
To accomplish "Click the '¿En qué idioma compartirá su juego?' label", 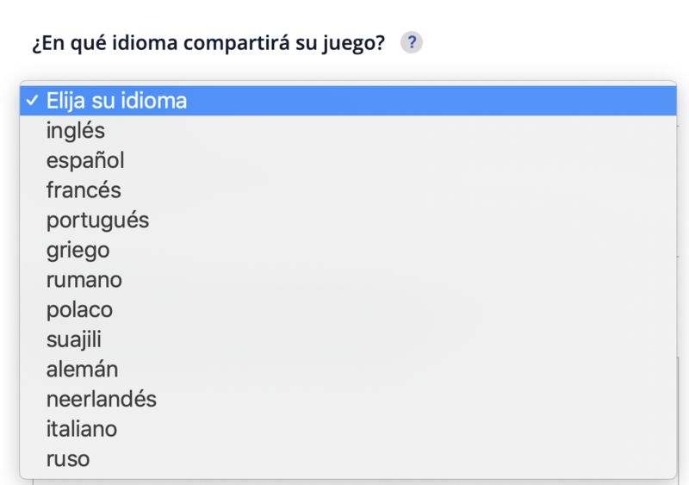I will (208, 43).
